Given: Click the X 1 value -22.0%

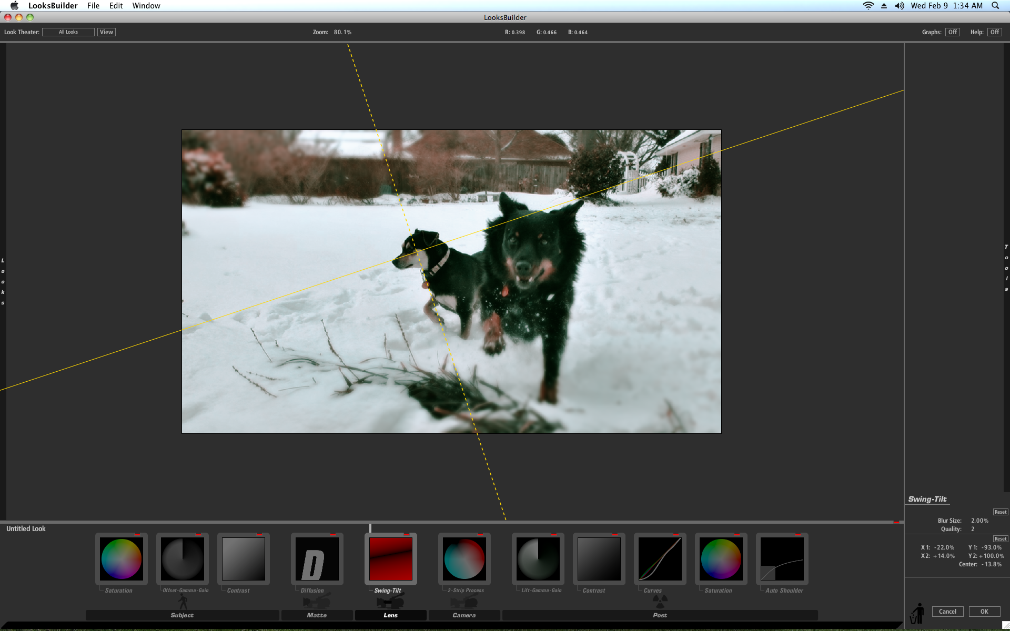Looking at the screenshot, I should click(944, 547).
